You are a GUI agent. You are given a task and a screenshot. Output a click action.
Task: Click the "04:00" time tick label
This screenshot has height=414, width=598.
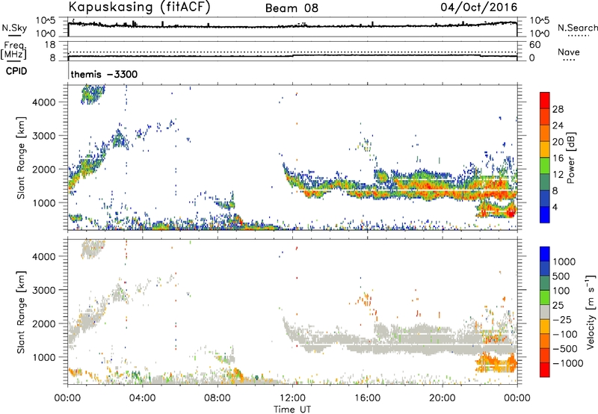(143, 398)
